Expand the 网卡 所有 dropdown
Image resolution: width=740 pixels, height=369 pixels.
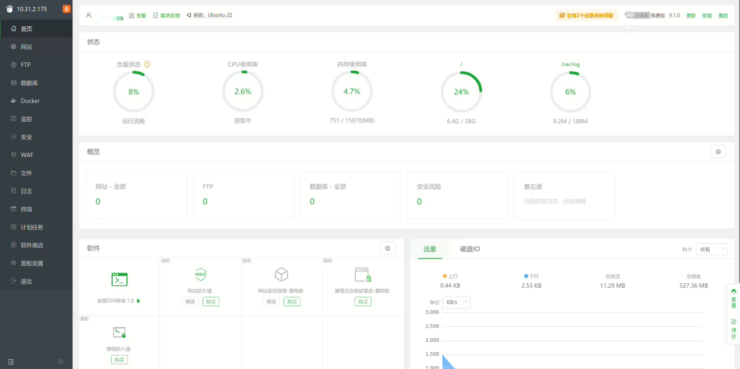tap(711, 249)
